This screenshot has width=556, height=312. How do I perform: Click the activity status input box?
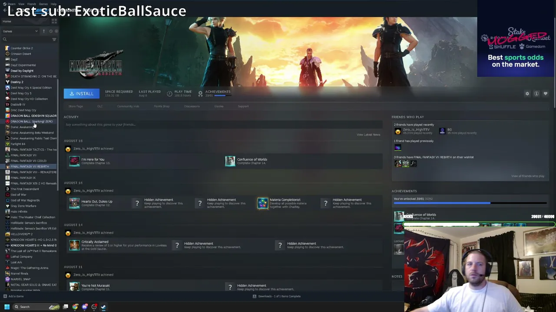(222, 125)
